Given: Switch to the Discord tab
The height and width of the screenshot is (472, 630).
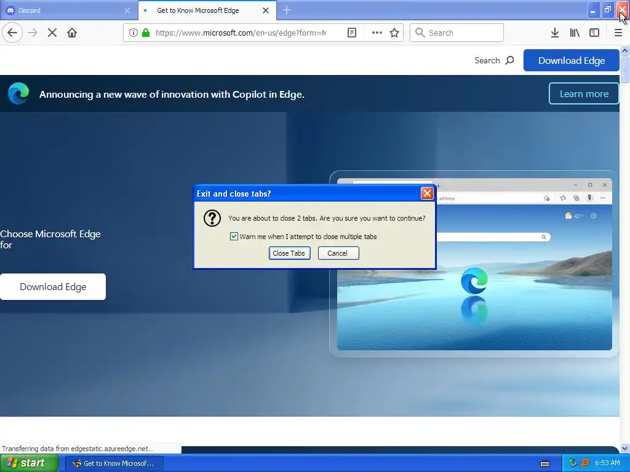Looking at the screenshot, I should [69, 10].
